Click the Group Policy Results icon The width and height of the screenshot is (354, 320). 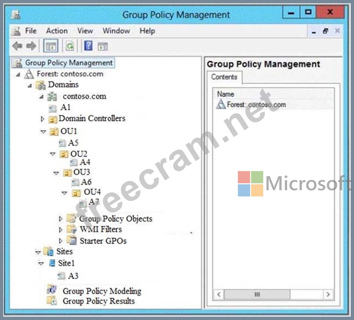pos(52,301)
